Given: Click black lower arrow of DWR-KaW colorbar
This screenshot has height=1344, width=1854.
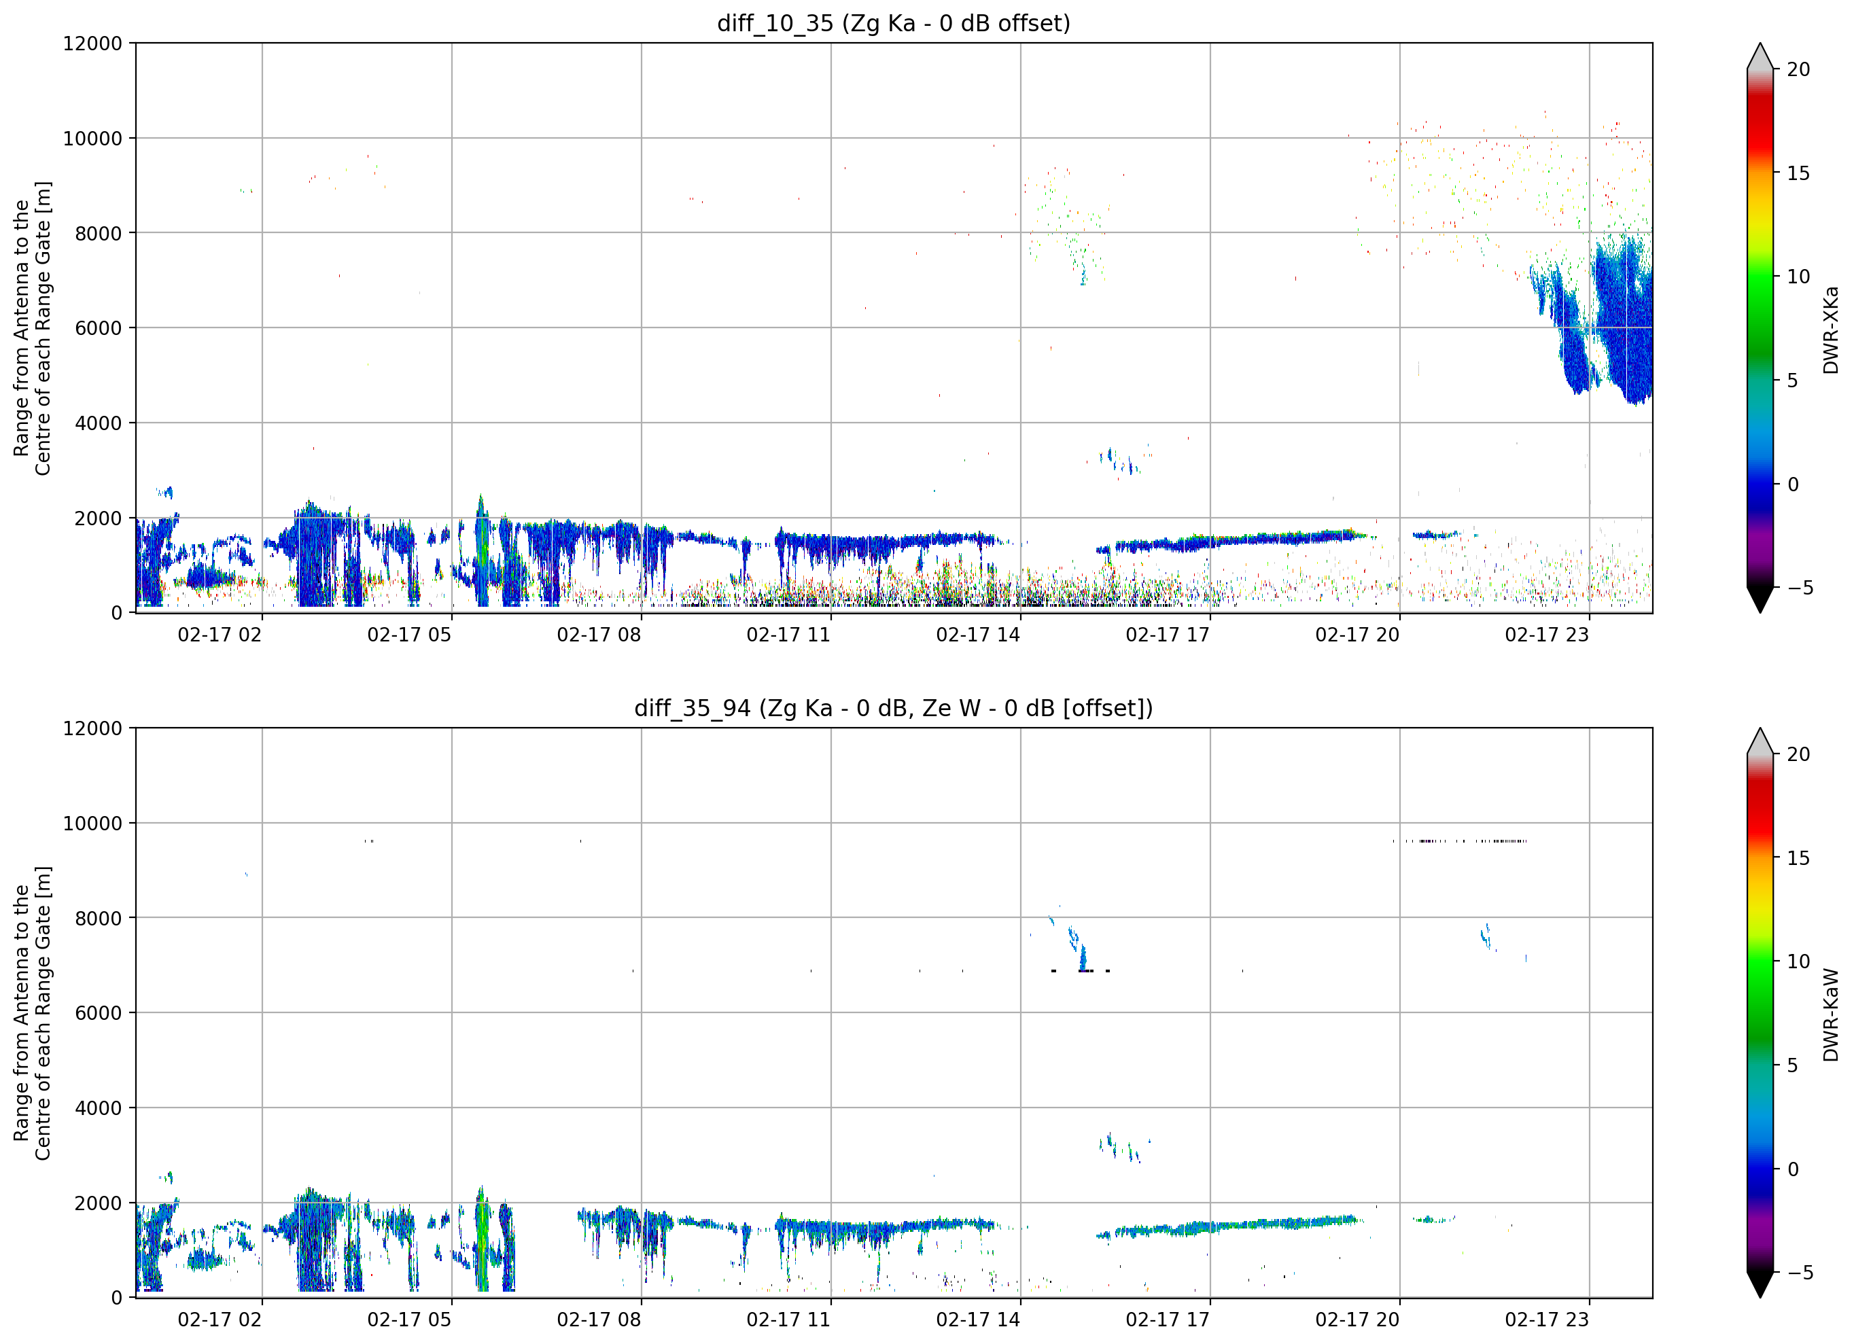Looking at the screenshot, I should [1760, 1284].
